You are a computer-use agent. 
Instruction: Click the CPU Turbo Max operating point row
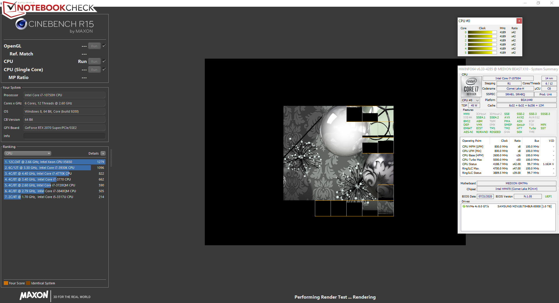pyautogui.click(x=508, y=160)
